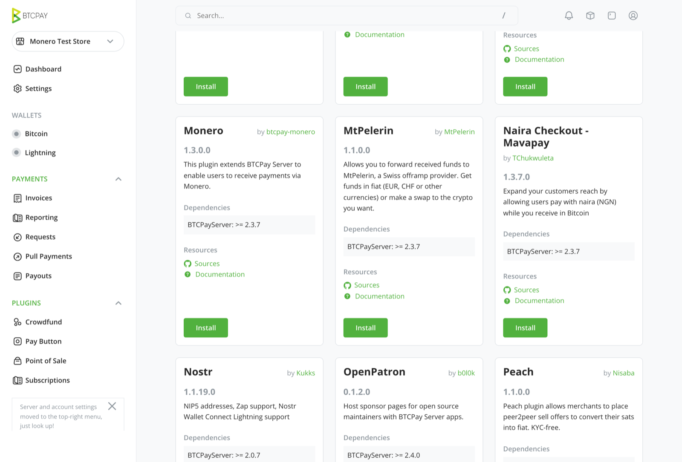This screenshot has width=682, height=462.
Task: Collapse the Payments section
Action: (x=118, y=179)
